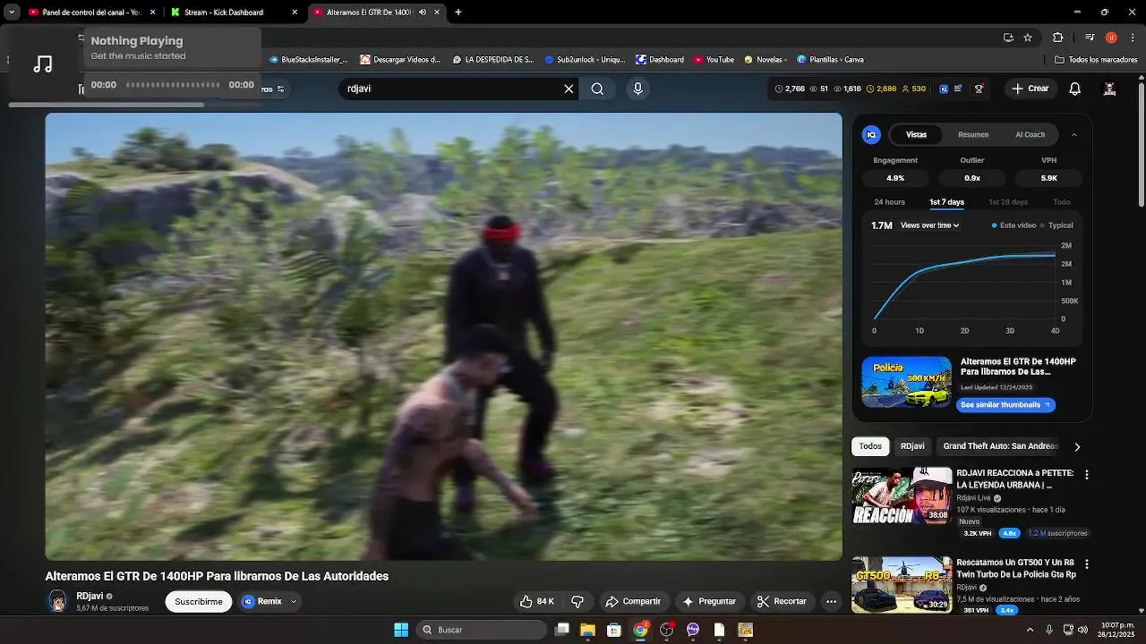Click the Recortar button
The height and width of the screenshot is (644, 1146).
click(782, 601)
